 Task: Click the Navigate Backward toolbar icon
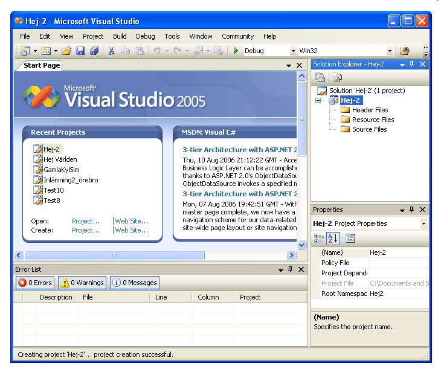[x=199, y=51]
